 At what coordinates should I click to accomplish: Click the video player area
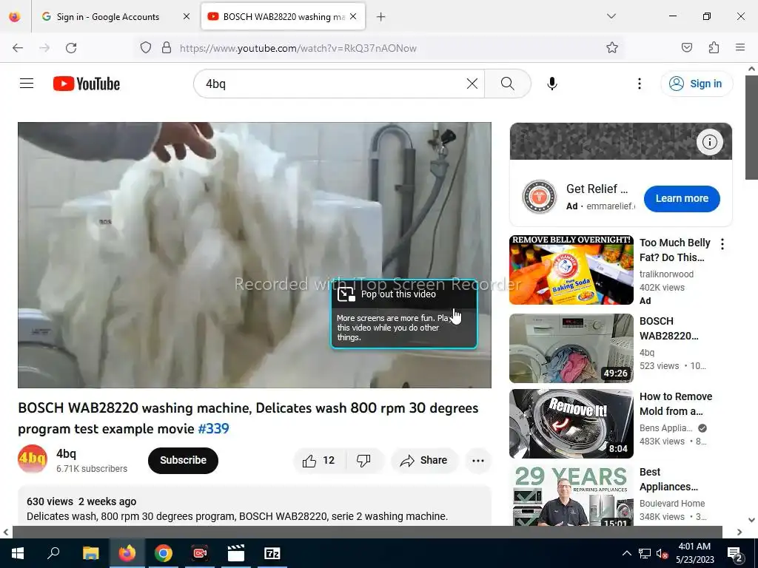[255, 255]
